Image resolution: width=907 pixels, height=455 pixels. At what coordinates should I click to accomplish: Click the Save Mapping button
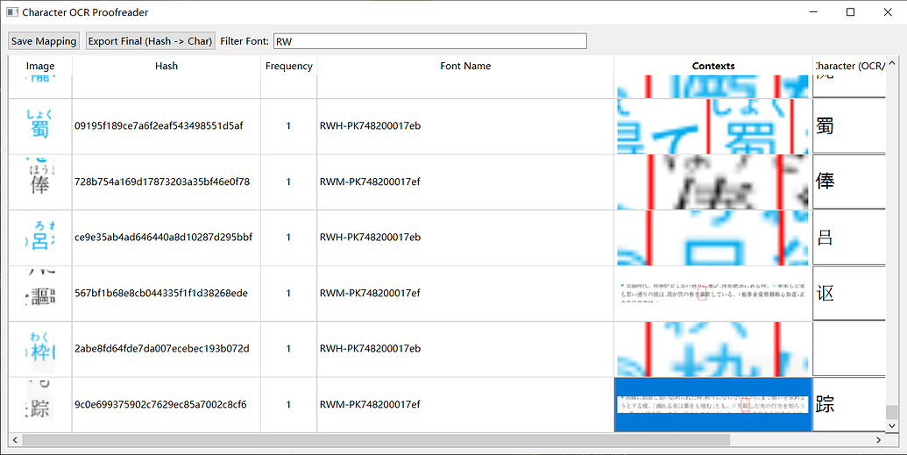point(44,41)
